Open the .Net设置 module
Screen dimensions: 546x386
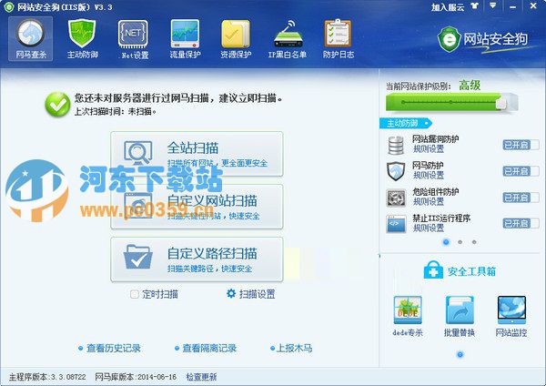134,38
